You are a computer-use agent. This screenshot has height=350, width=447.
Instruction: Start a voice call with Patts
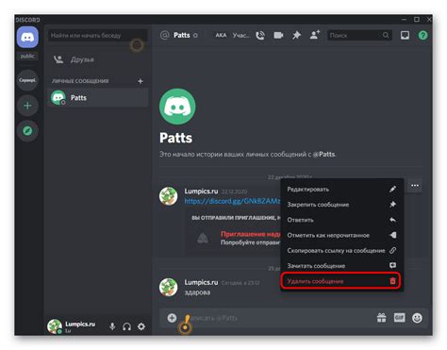pos(260,36)
